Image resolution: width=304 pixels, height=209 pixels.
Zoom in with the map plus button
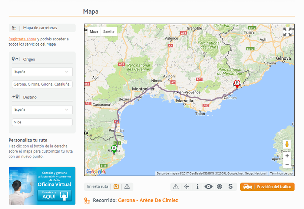click(287, 156)
